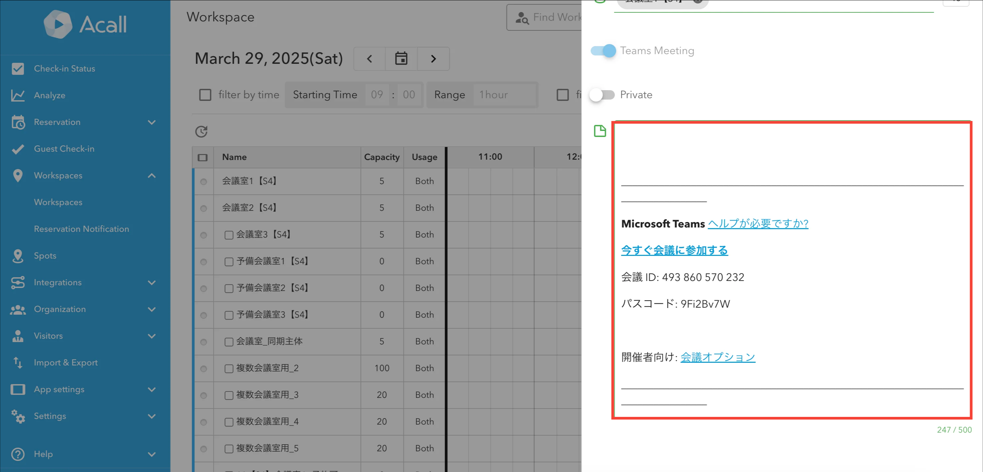Screen dimensions: 983x472
Task: Click the refresh schedule icon
Action: (201, 131)
